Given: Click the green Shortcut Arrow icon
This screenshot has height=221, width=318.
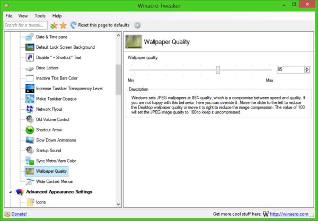Looking at the screenshot, I should (x=30, y=130).
